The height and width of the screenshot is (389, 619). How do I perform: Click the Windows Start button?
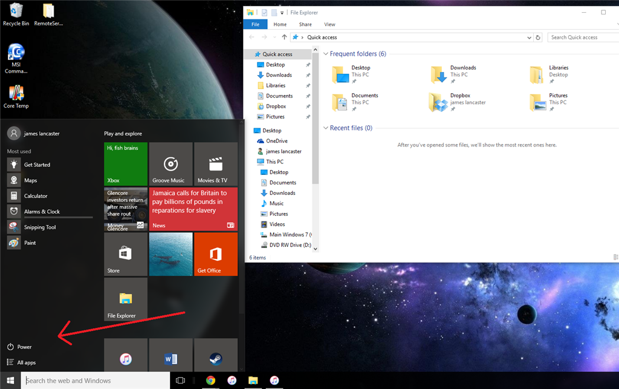[10, 381]
